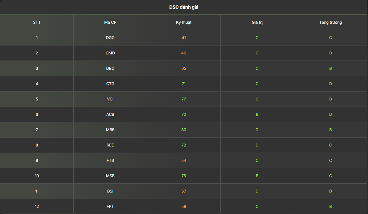Open the MBB stock code
Image resolution: width=368 pixels, height=214 pixels.
[110, 130]
